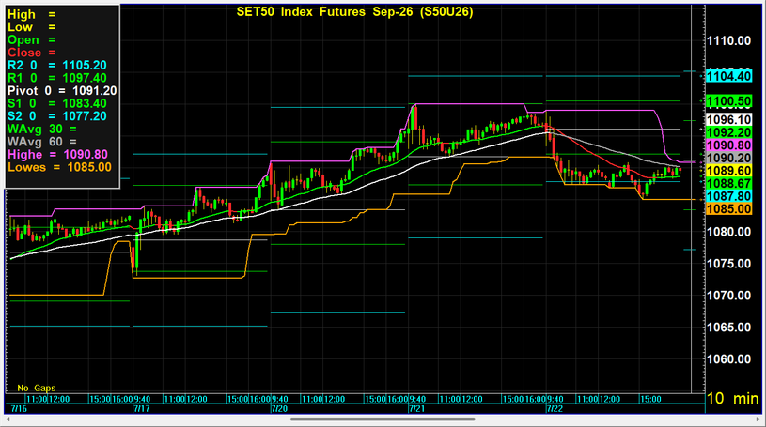Screen dimensions: 766x427
Task: Click the yellow 1089.60 price tag
Action: [728, 171]
